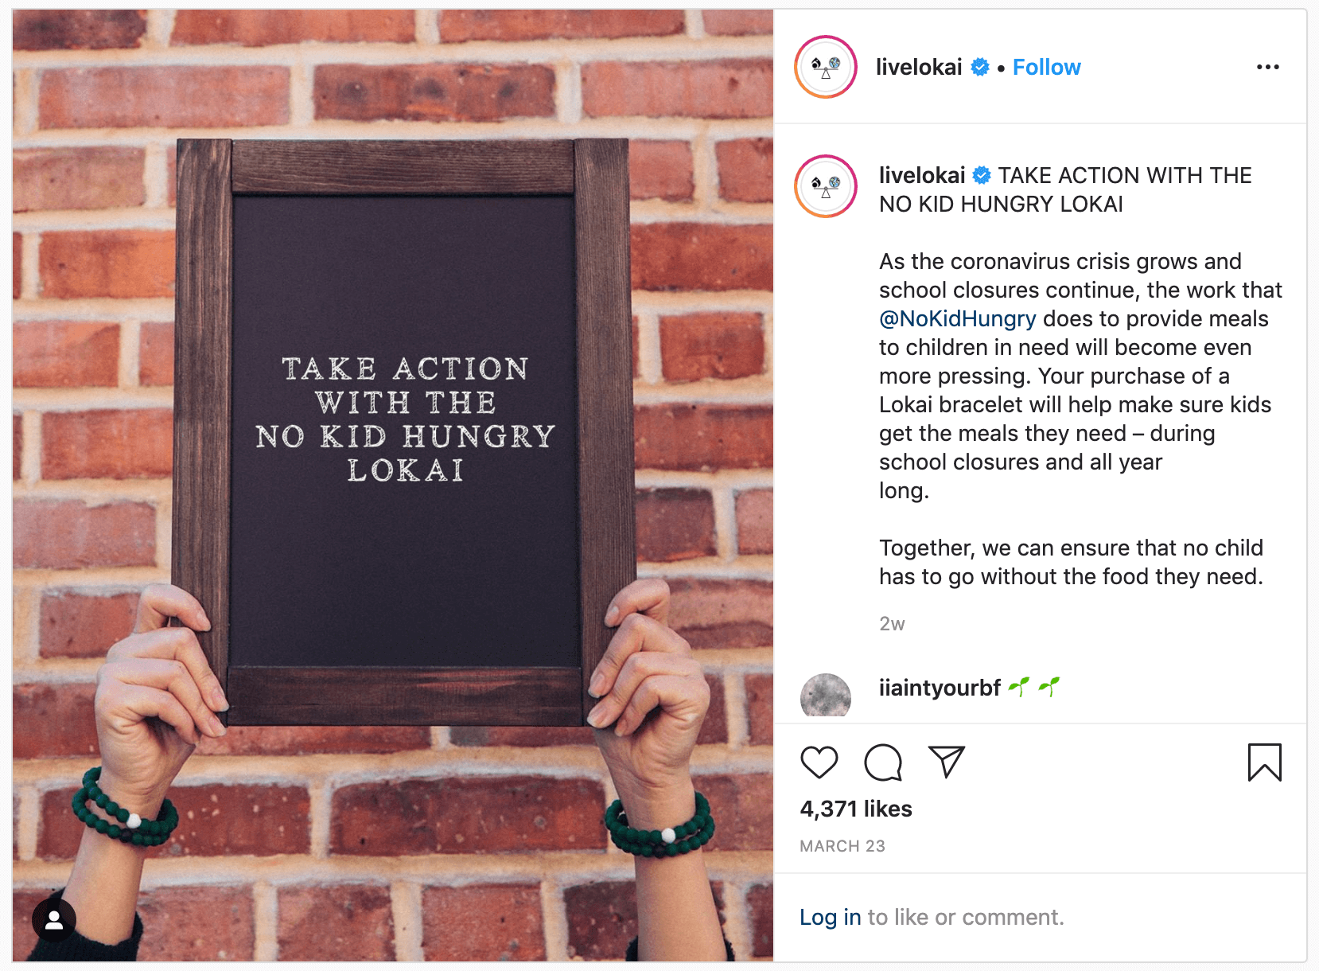Open the livelokai username in caption
This screenshot has width=1319, height=971.
[x=922, y=175]
